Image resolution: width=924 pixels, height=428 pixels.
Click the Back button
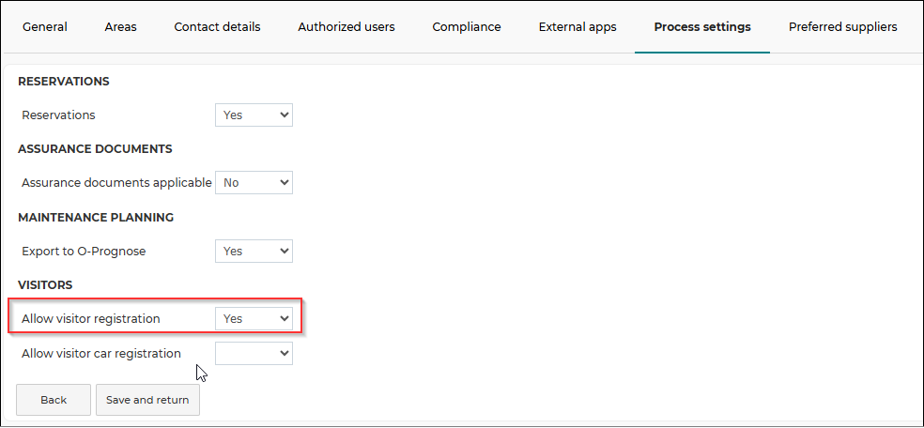pyautogui.click(x=54, y=400)
